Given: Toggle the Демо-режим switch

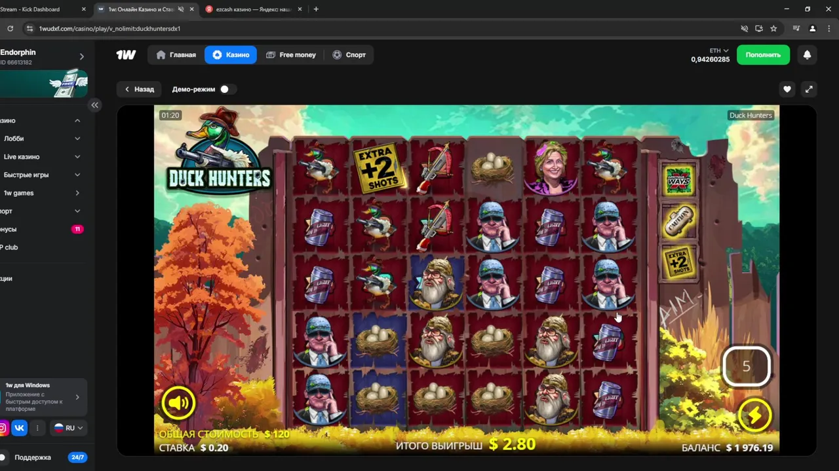Looking at the screenshot, I should (x=228, y=89).
